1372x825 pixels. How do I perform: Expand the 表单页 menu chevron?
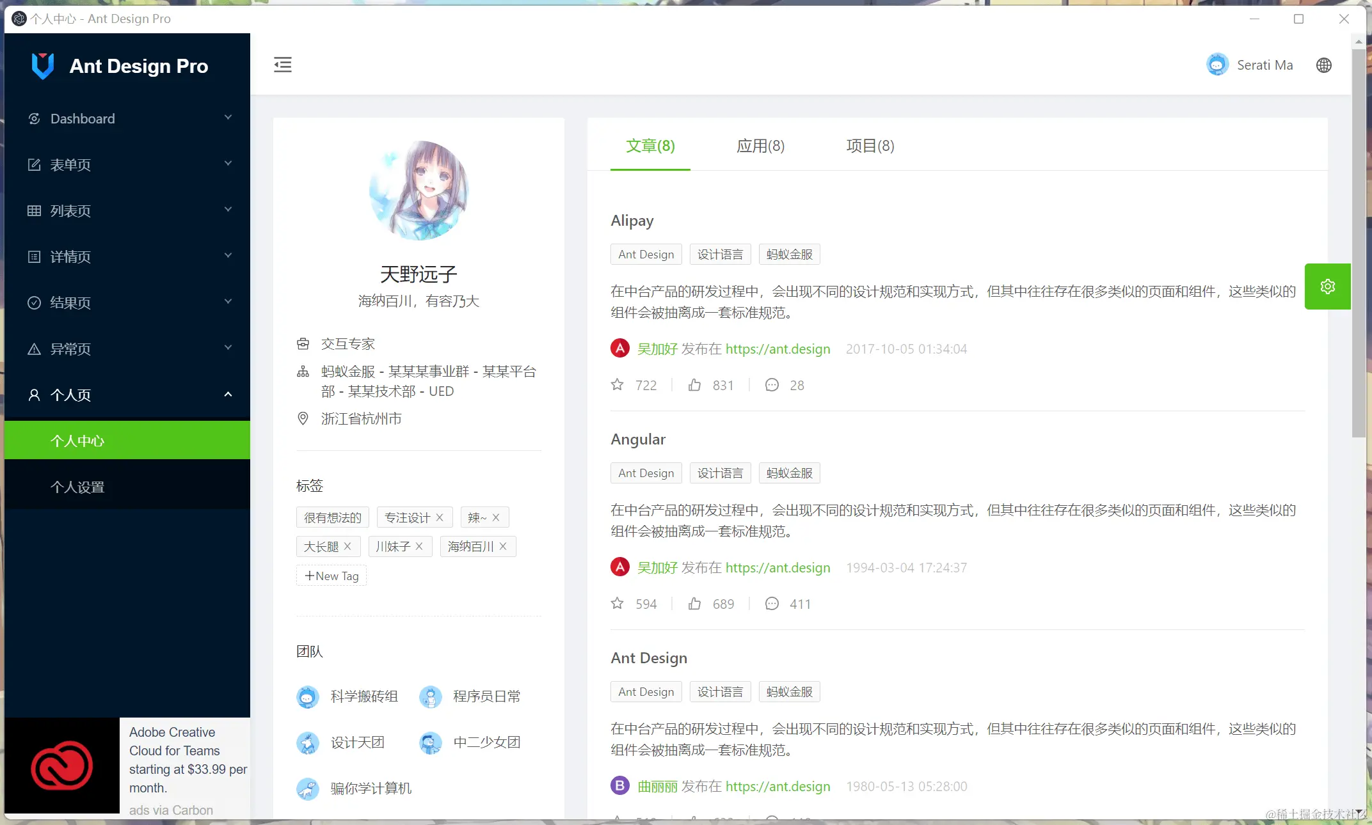click(228, 164)
